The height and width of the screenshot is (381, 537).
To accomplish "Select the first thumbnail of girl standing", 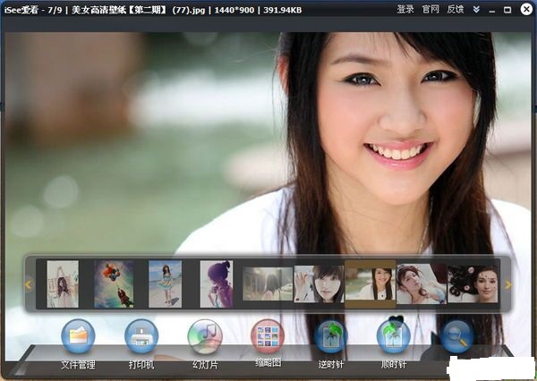I will [63, 284].
